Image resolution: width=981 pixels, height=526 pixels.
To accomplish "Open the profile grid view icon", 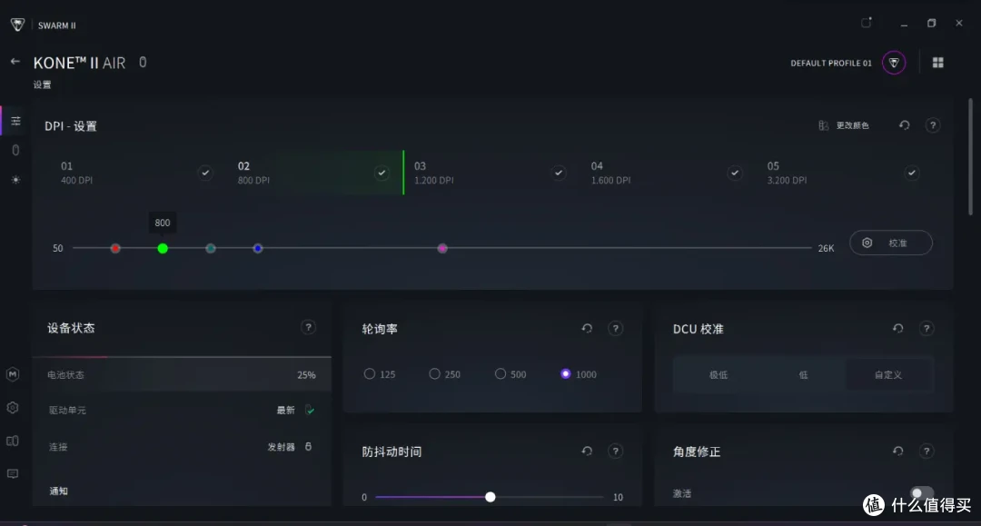I will pyautogui.click(x=937, y=63).
